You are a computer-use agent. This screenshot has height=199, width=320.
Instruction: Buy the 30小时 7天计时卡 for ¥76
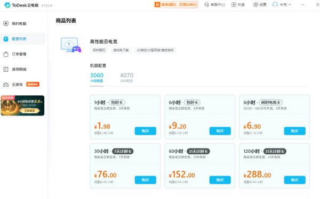click(x=146, y=180)
